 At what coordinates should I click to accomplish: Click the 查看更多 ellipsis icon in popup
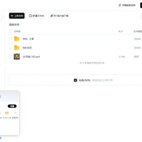[x=15, y=113]
